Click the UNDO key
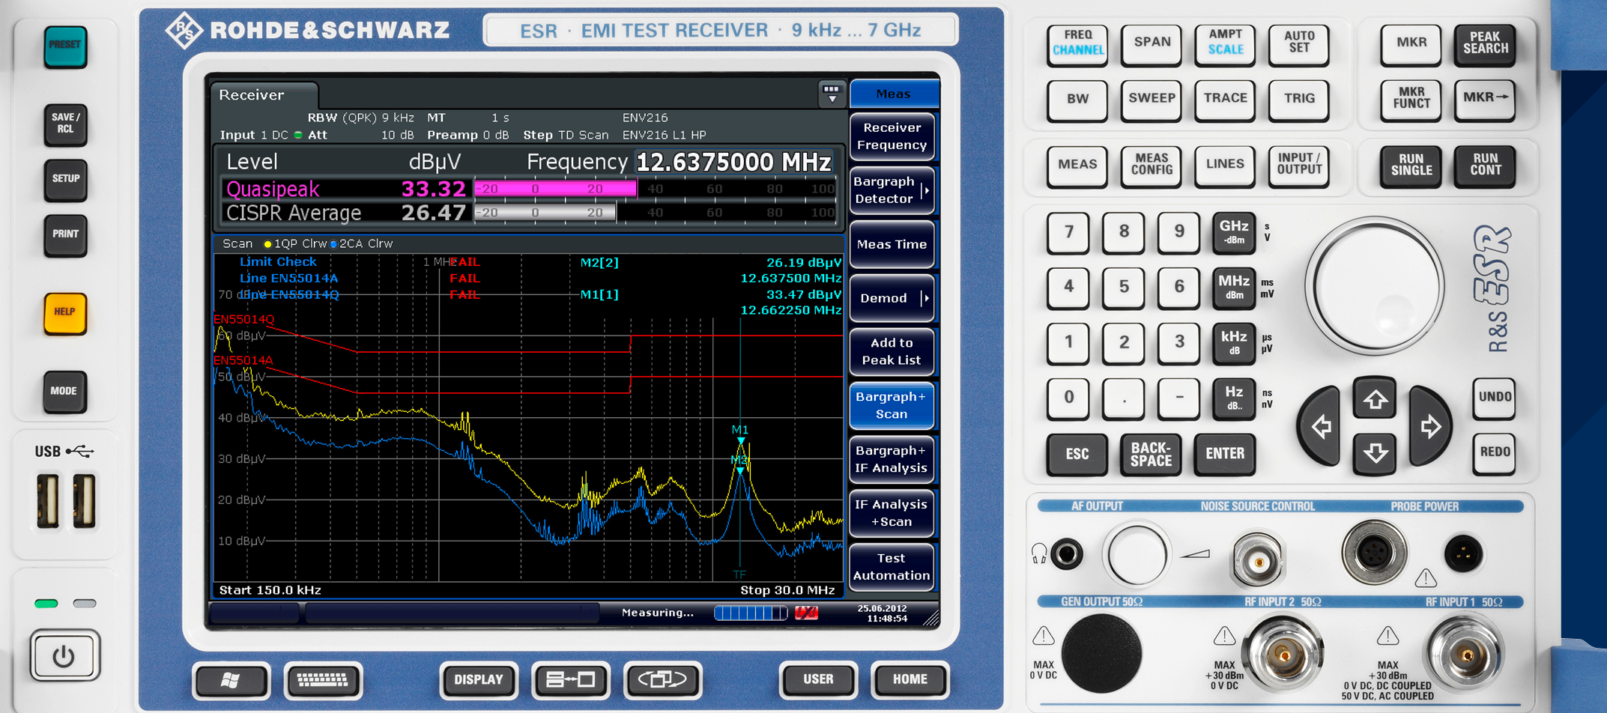Image resolution: width=1607 pixels, height=713 pixels. 1495,398
